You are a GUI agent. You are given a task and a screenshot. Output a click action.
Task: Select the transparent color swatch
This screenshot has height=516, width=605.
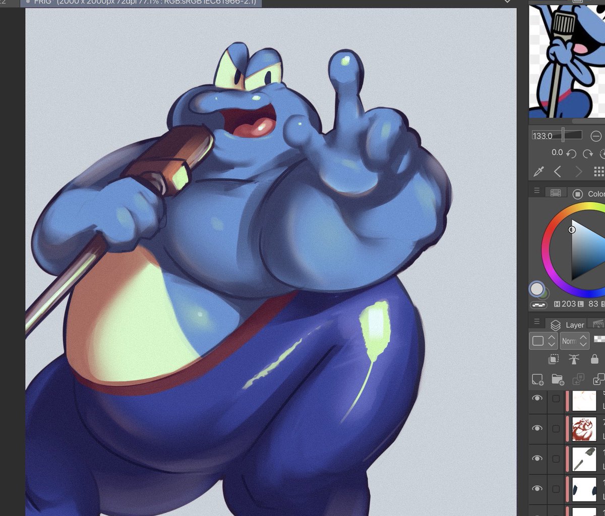coord(539,305)
